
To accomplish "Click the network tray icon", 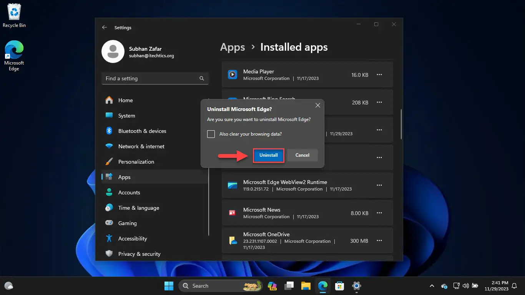I will pos(457,286).
